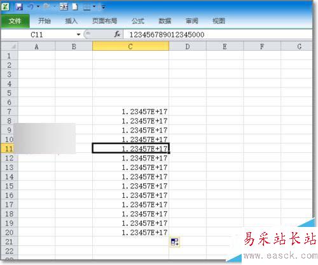Select column E header

[225, 46]
